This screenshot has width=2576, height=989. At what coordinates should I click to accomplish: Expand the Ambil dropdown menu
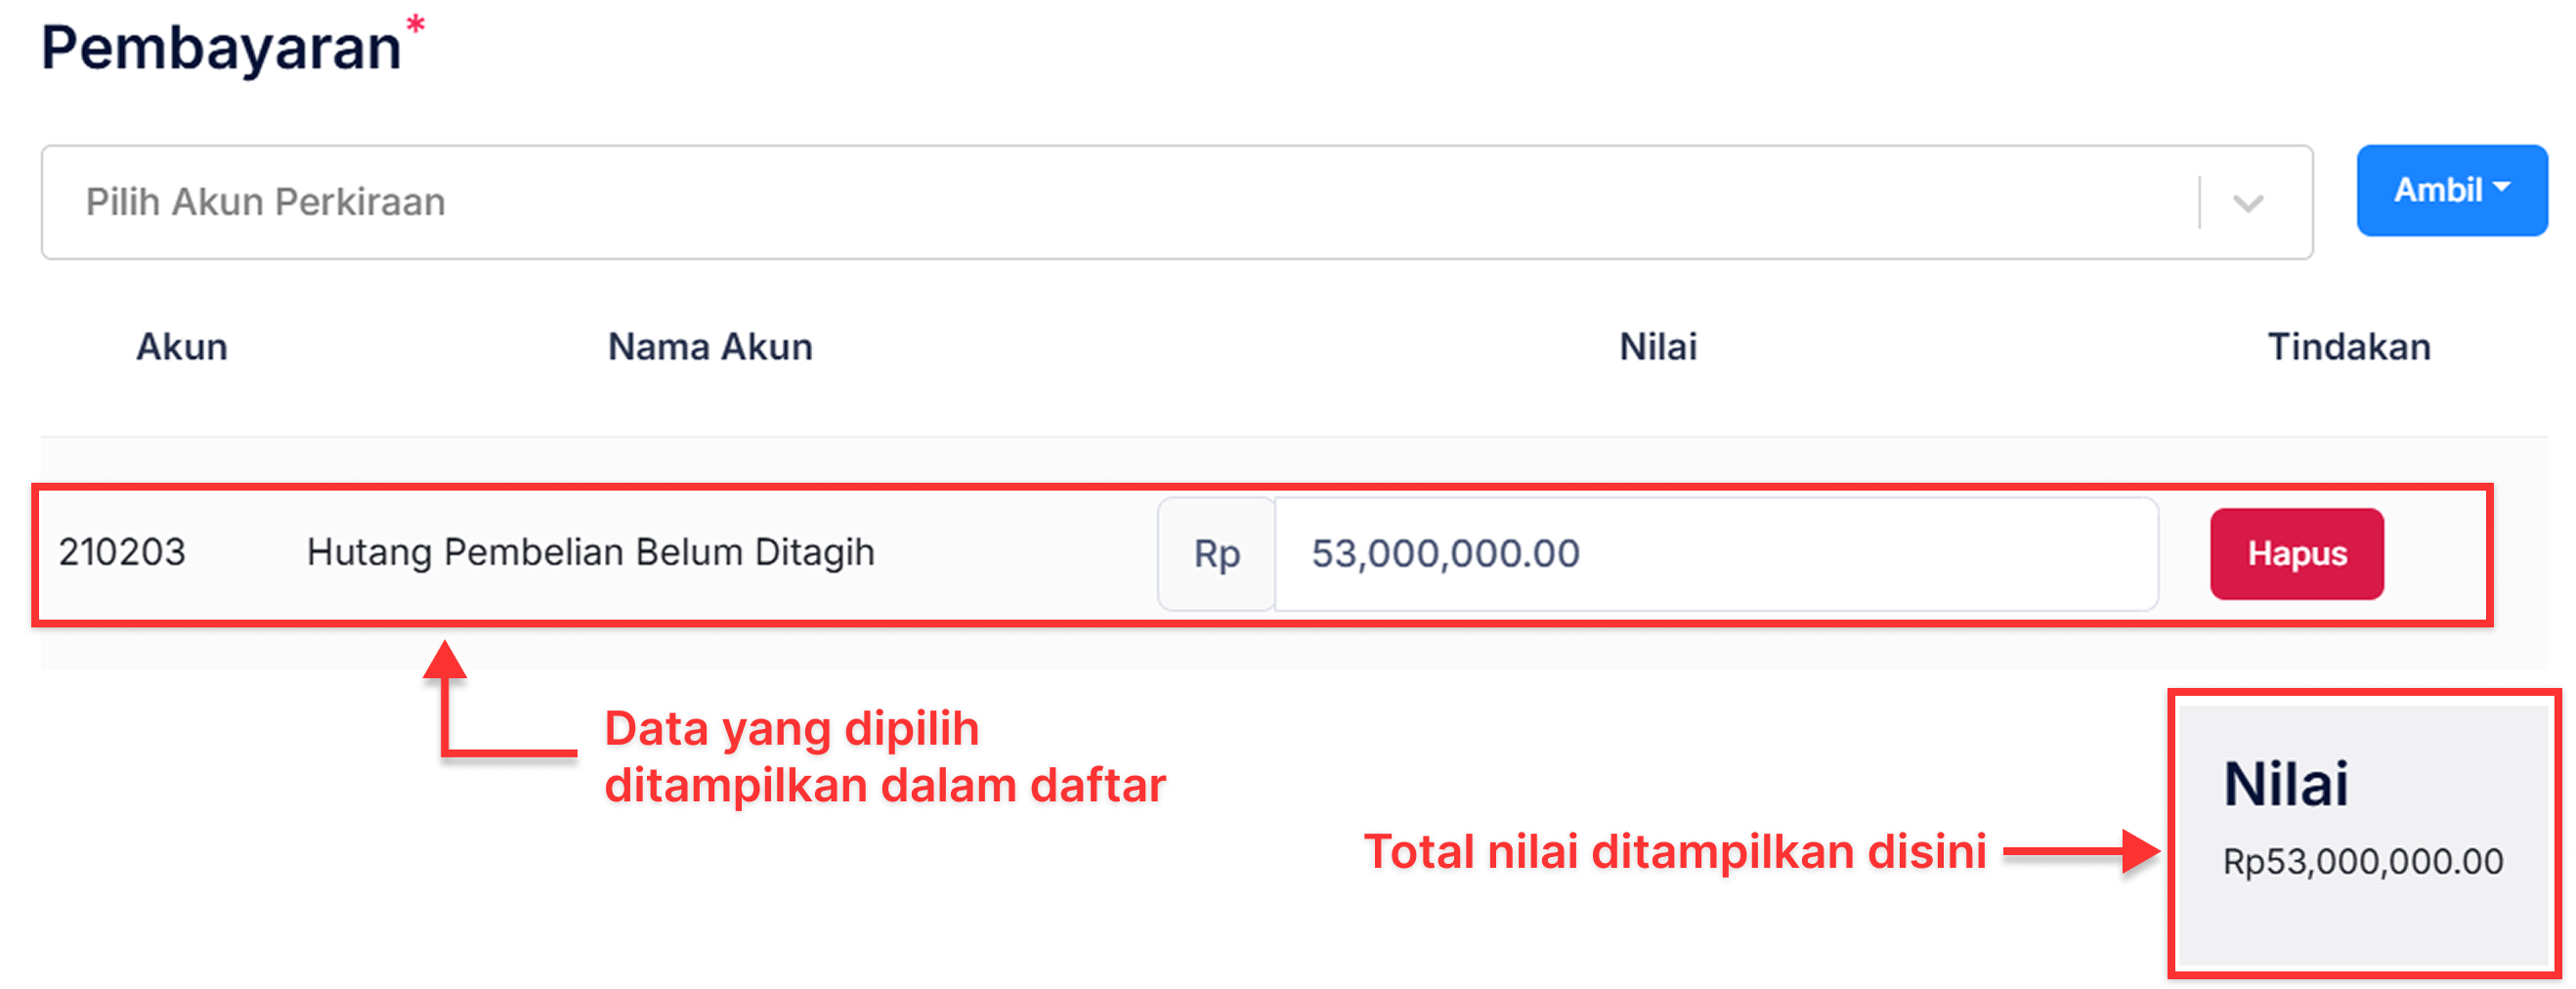(x=2450, y=190)
